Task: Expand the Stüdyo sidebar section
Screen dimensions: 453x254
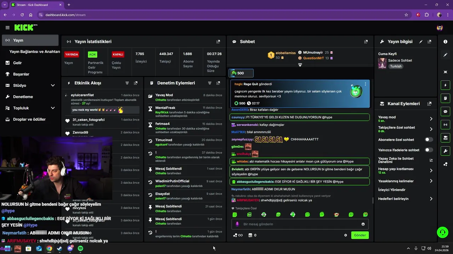Action: [x=53, y=85]
